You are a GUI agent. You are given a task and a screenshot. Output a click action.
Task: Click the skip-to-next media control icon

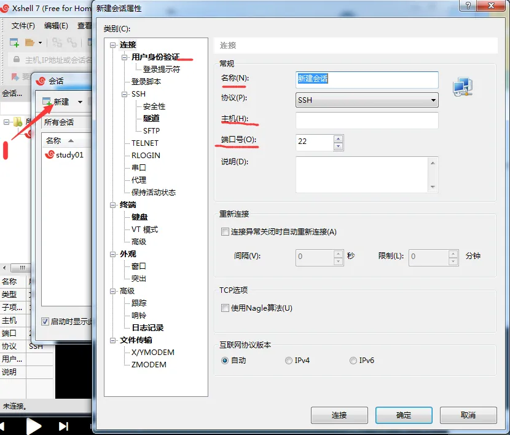click(x=63, y=426)
